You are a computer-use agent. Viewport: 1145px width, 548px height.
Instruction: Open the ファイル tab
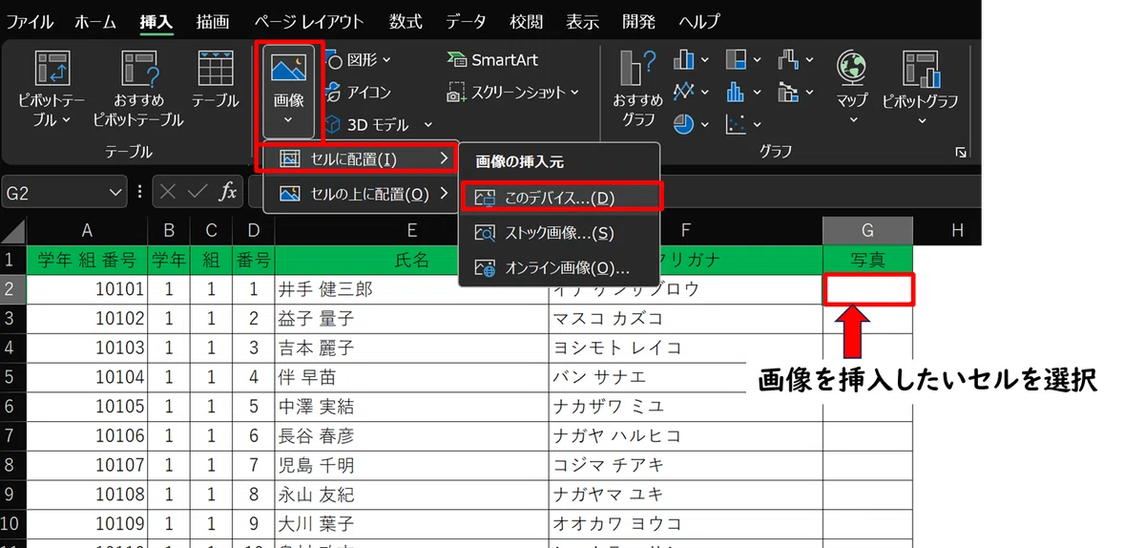click(31, 22)
